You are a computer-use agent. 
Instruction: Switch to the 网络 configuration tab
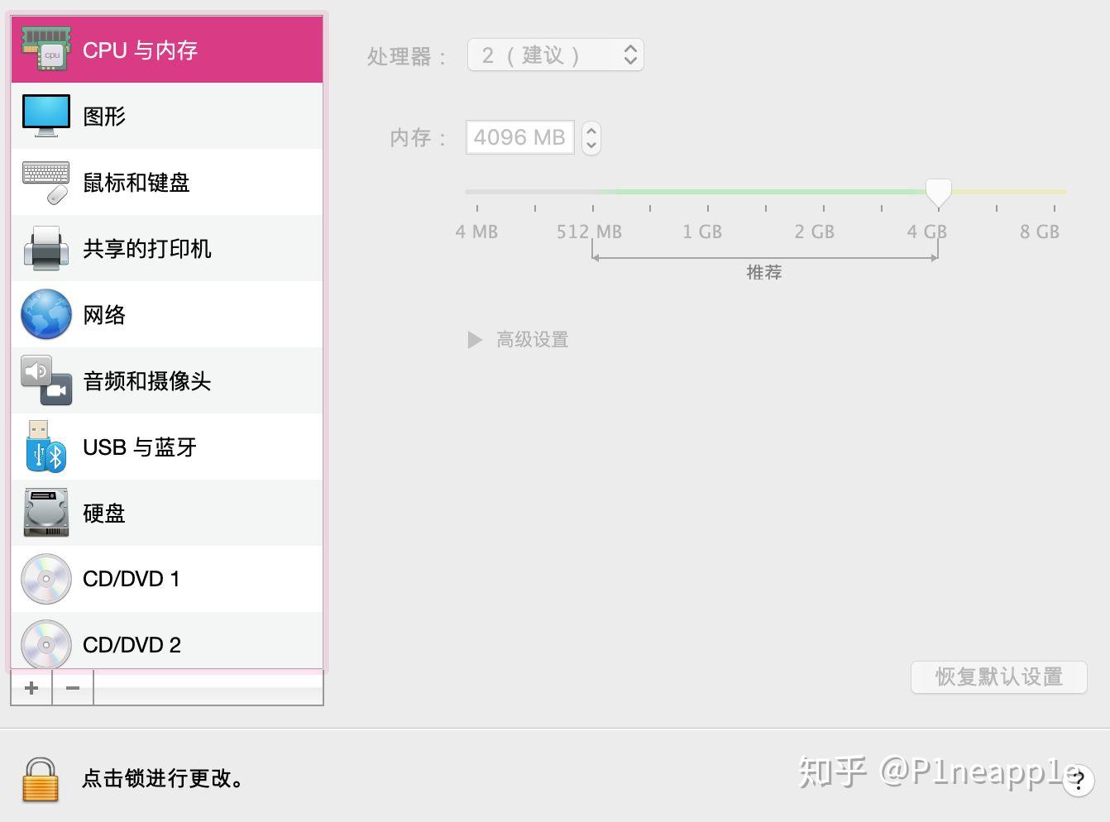[x=103, y=314]
